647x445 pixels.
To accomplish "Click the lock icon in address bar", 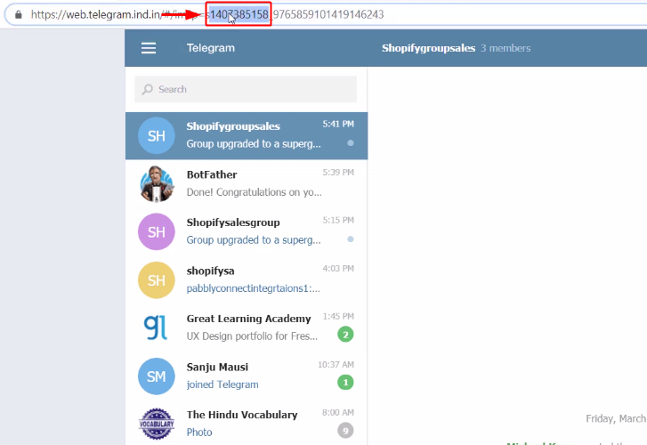I will (18, 14).
